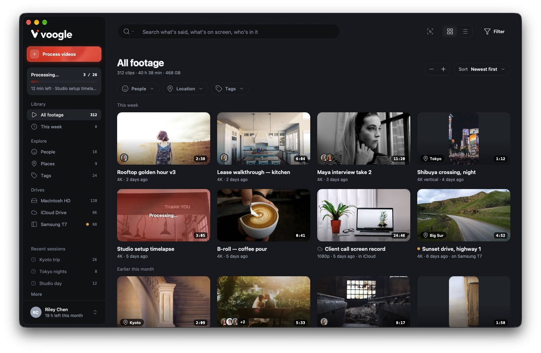This screenshot has height=353, width=541.
Task: Click the Places pin icon in sidebar
Action: coord(34,164)
